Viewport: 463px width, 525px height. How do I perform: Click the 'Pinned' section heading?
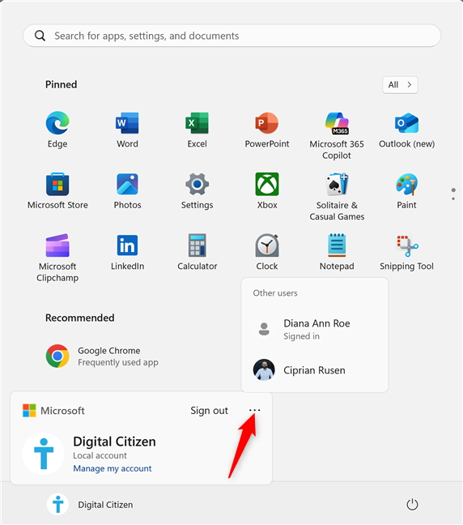click(62, 84)
